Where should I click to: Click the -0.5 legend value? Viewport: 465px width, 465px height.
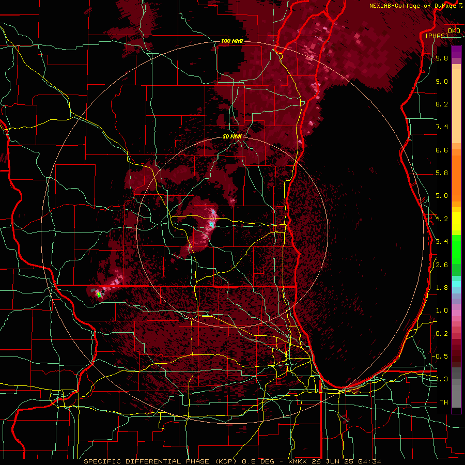[440, 357]
